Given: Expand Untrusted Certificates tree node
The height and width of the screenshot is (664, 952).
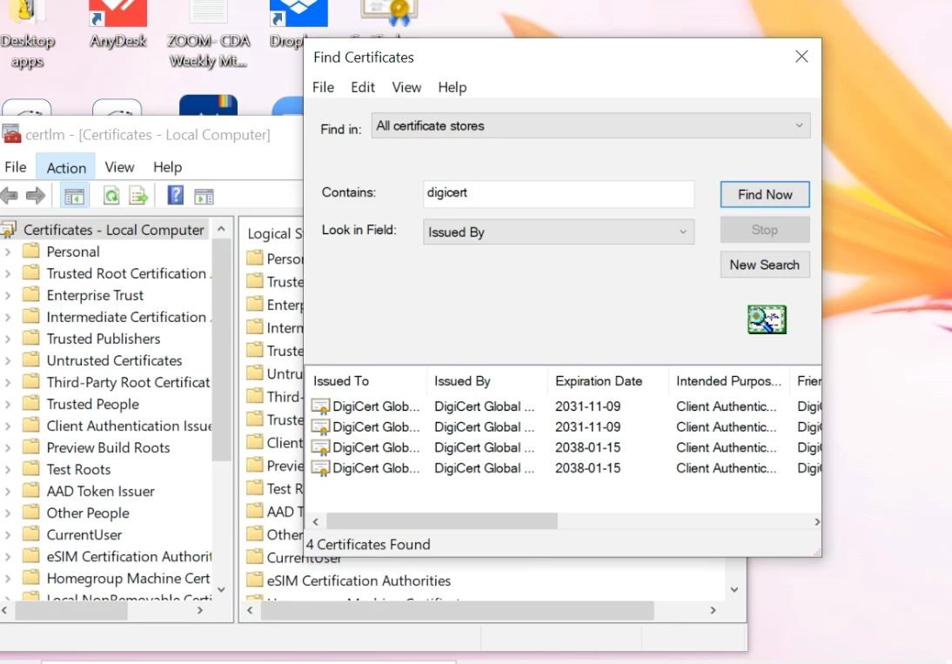Looking at the screenshot, I should tap(8, 360).
